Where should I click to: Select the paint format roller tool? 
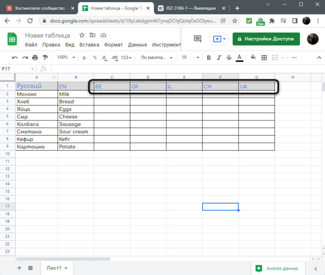[x=45, y=58]
